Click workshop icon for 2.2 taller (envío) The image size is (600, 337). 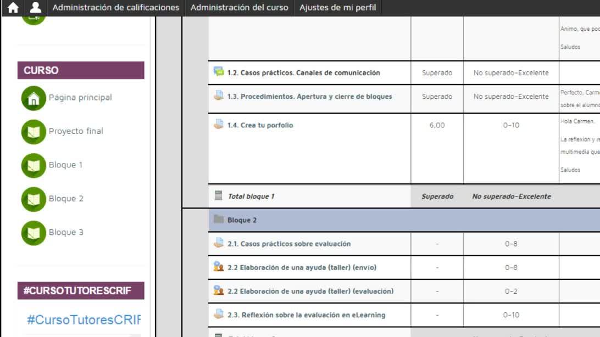[x=219, y=266]
